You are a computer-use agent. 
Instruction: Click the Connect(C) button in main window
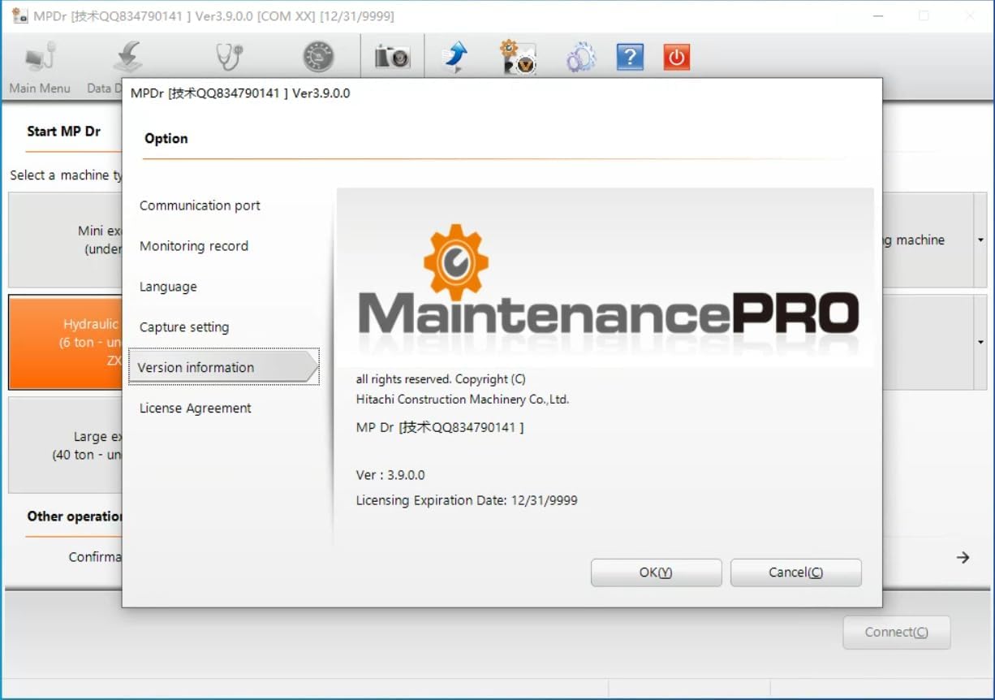[896, 633]
